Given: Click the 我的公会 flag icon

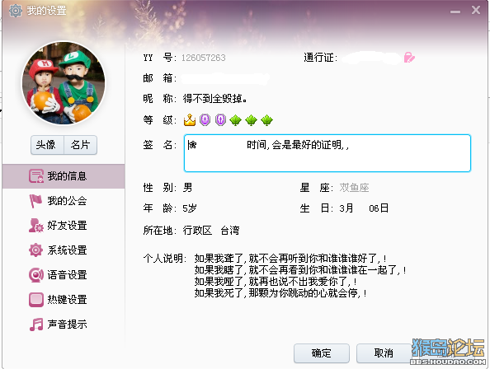Looking at the screenshot, I should (35, 201).
